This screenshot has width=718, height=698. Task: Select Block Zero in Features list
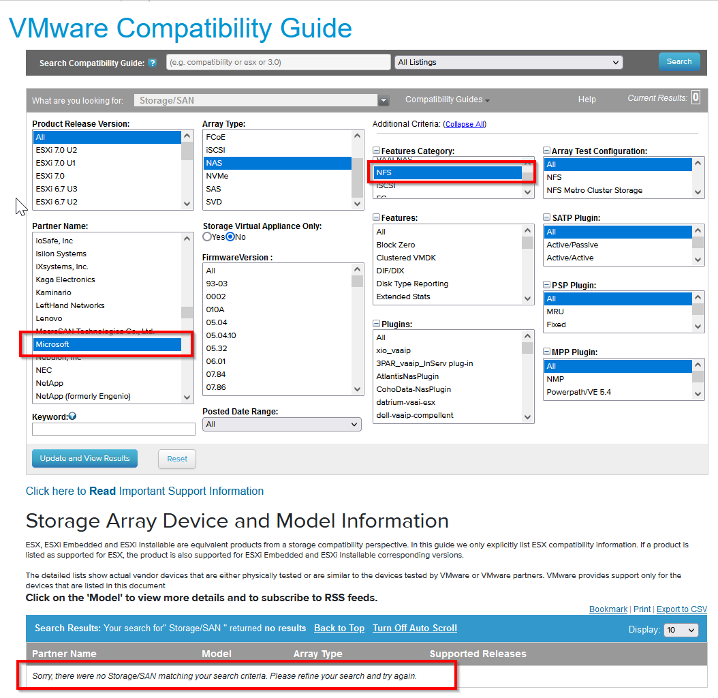point(448,245)
